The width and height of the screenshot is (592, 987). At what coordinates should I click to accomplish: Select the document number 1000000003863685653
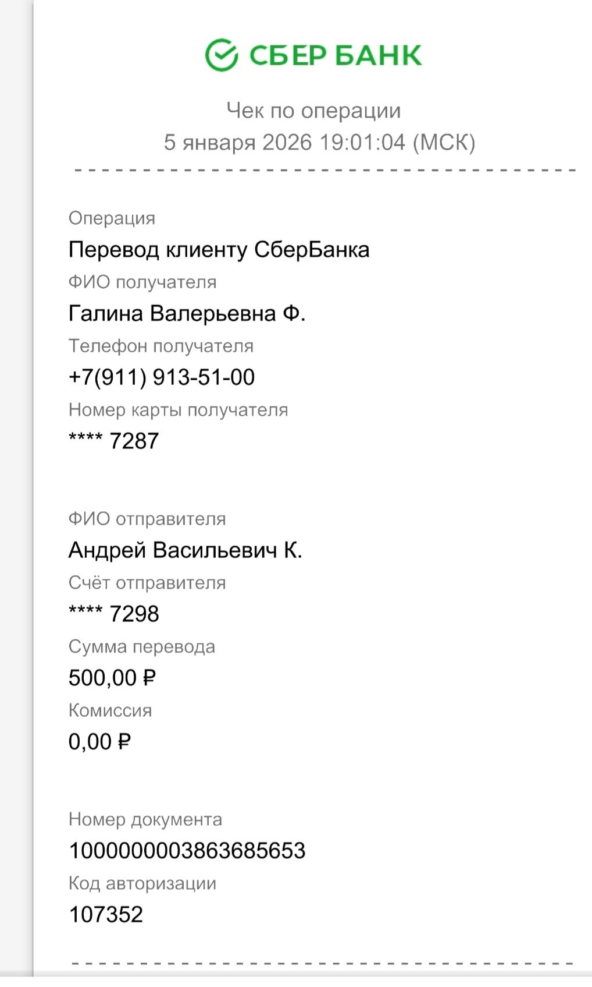tap(187, 851)
